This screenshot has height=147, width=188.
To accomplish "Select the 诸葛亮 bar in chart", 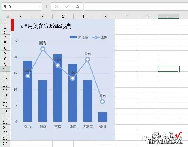I will (x=88, y=101).
